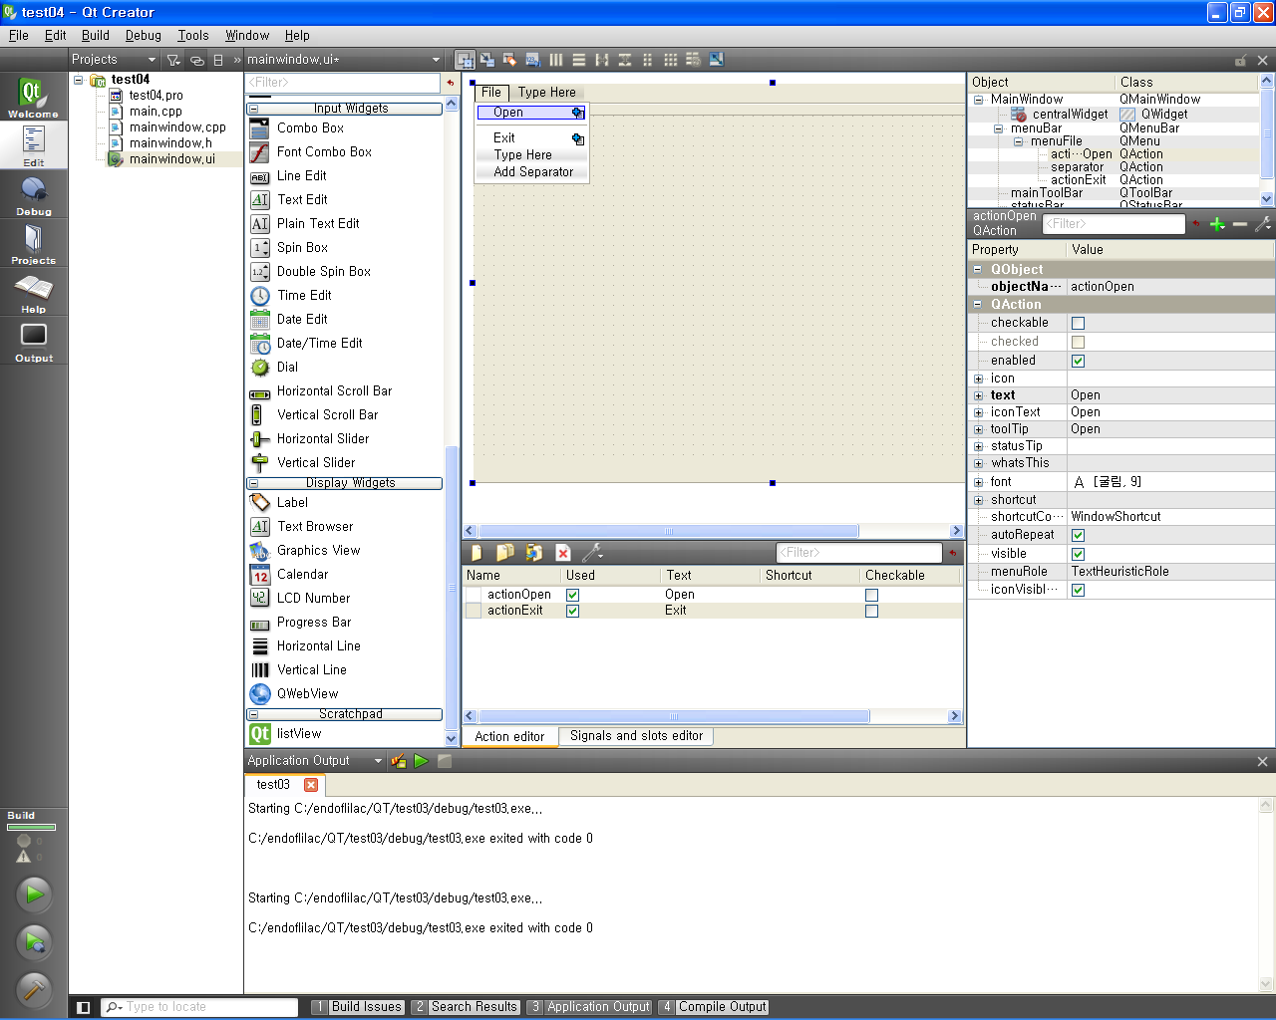Select the Action editor tab
Viewport: 1276px width, 1020px height.
point(509,737)
